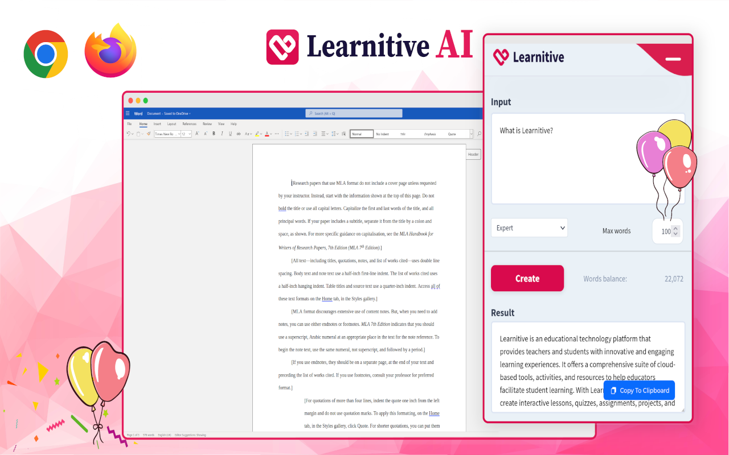Open the File menu in Word
The height and width of the screenshot is (455, 729).
tap(129, 123)
